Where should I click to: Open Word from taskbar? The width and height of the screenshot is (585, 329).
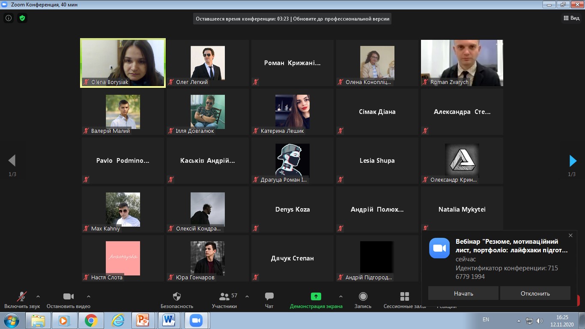pyautogui.click(x=169, y=320)
